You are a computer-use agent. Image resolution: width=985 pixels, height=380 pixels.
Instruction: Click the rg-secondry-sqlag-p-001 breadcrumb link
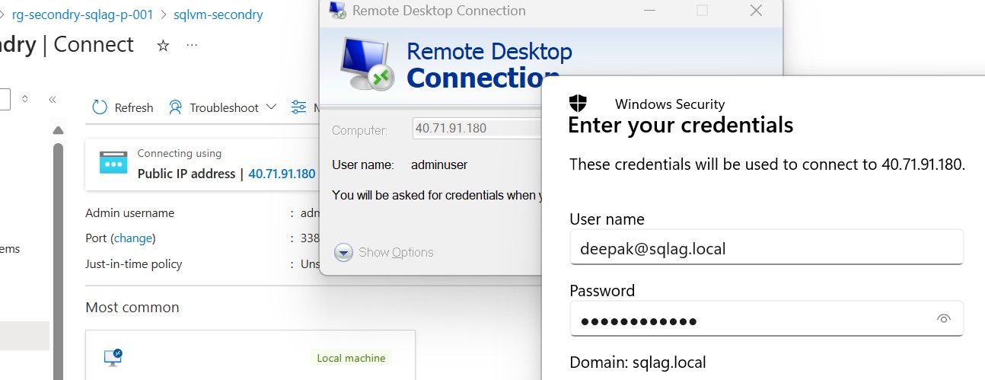click(82, 14)
